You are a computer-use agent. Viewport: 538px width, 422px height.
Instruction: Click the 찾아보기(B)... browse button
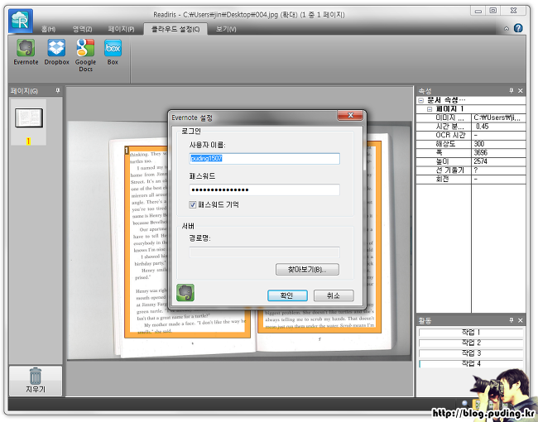pyautogui.click(x=307, y=269)
